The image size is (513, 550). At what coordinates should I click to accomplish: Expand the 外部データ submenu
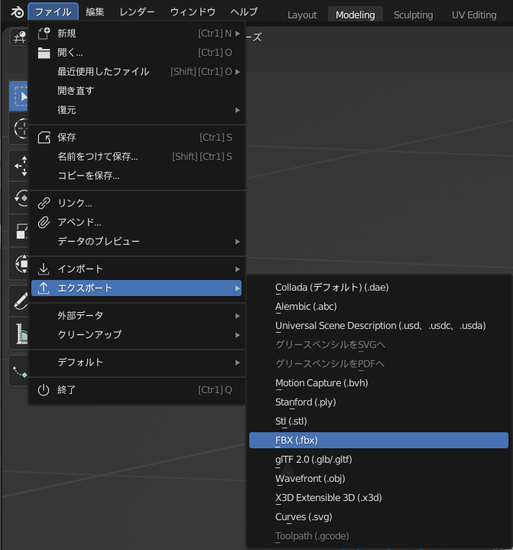(x=137, y=316)
